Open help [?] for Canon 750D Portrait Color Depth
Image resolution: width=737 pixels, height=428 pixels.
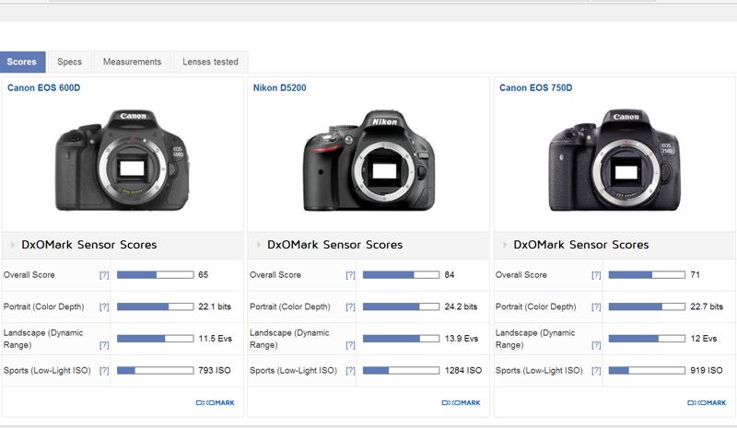[x=596, y=307]
